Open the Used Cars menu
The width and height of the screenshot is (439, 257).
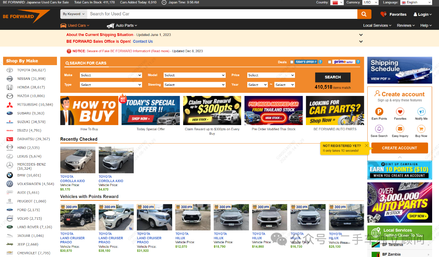75,25
